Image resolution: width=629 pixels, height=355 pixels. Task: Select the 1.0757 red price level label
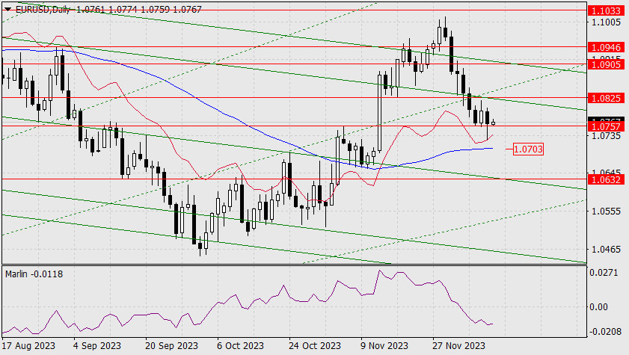point(606,126)
